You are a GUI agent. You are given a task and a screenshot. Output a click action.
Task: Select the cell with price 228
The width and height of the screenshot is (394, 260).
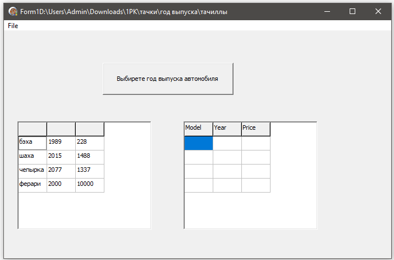(90, 143)
